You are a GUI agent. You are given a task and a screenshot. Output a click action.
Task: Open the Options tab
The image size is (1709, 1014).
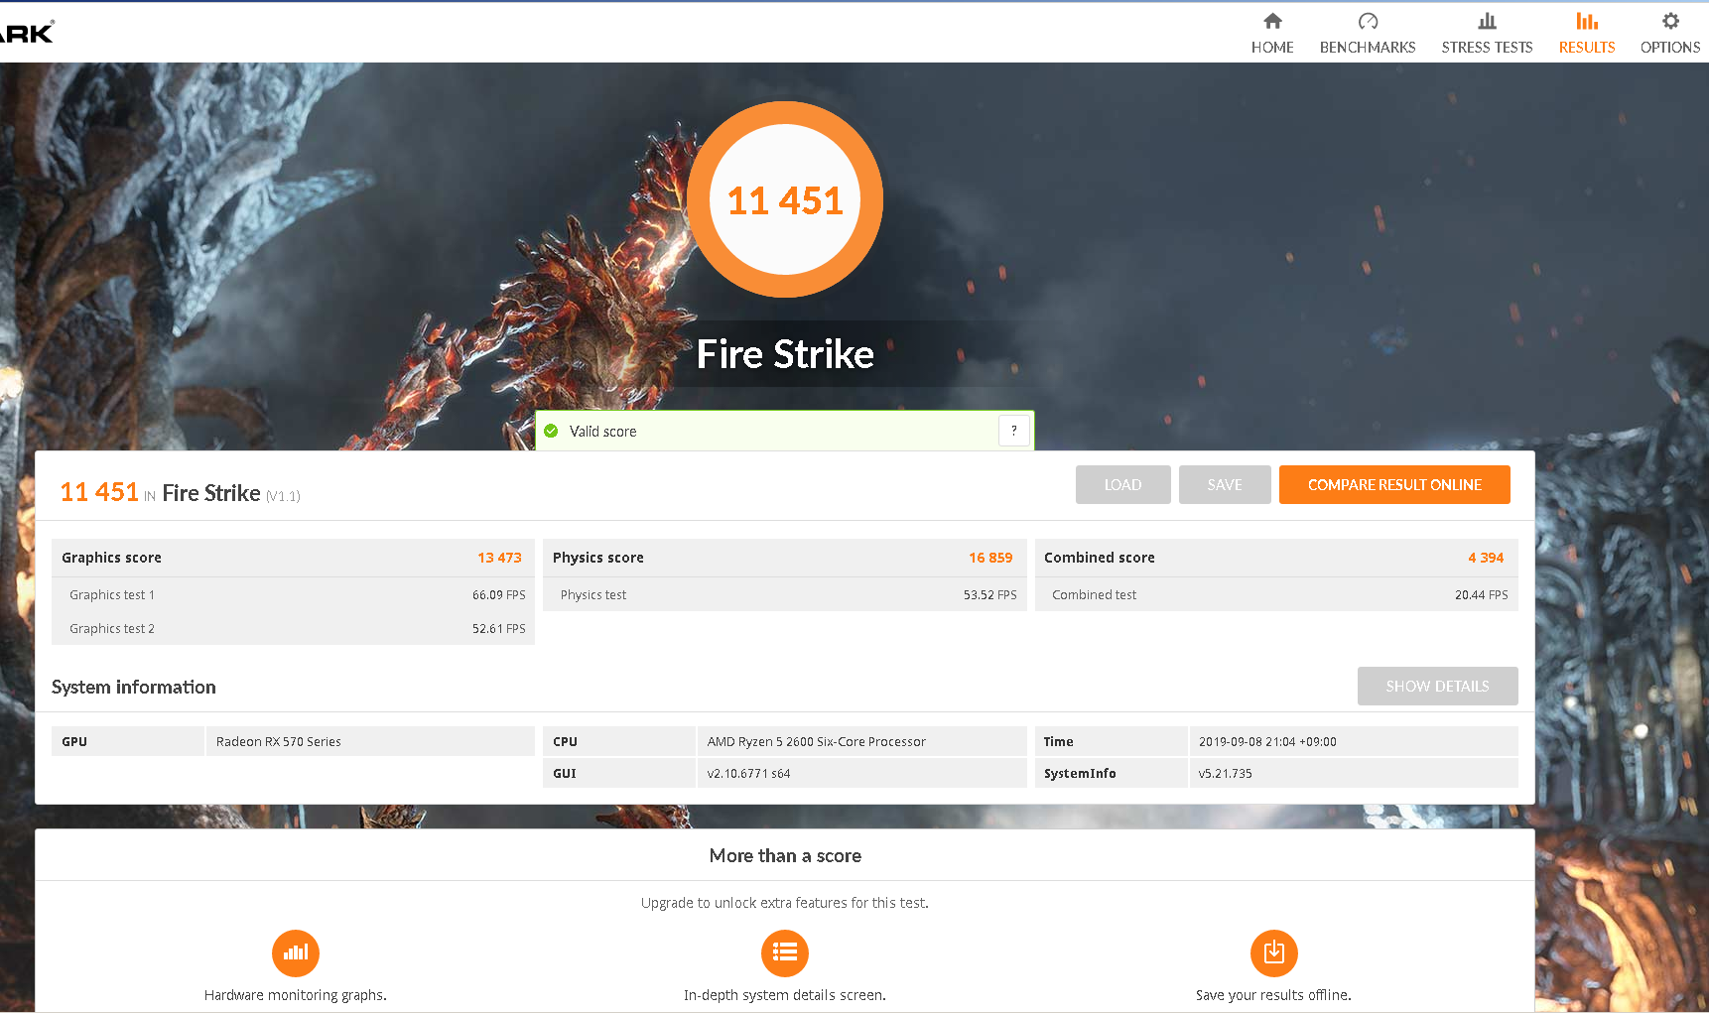(1670, 33)
